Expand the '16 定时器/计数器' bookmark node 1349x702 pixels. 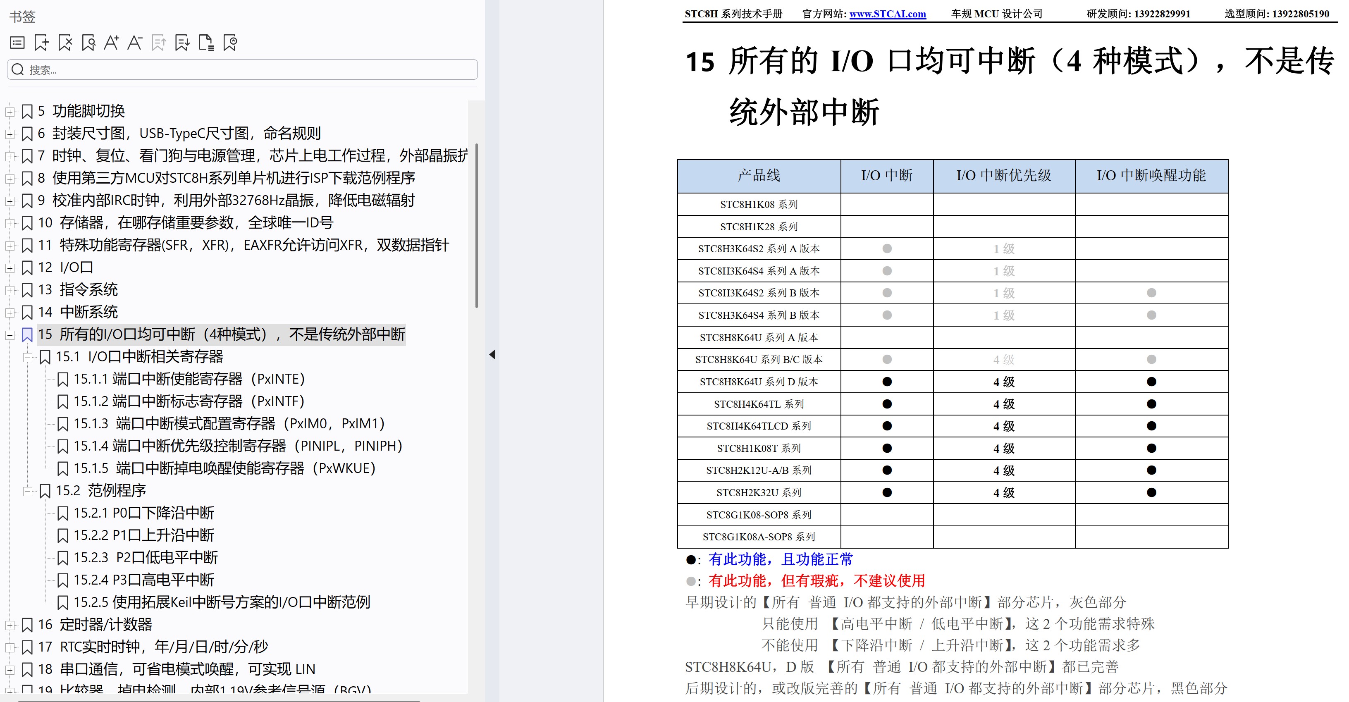pos(10,625)
